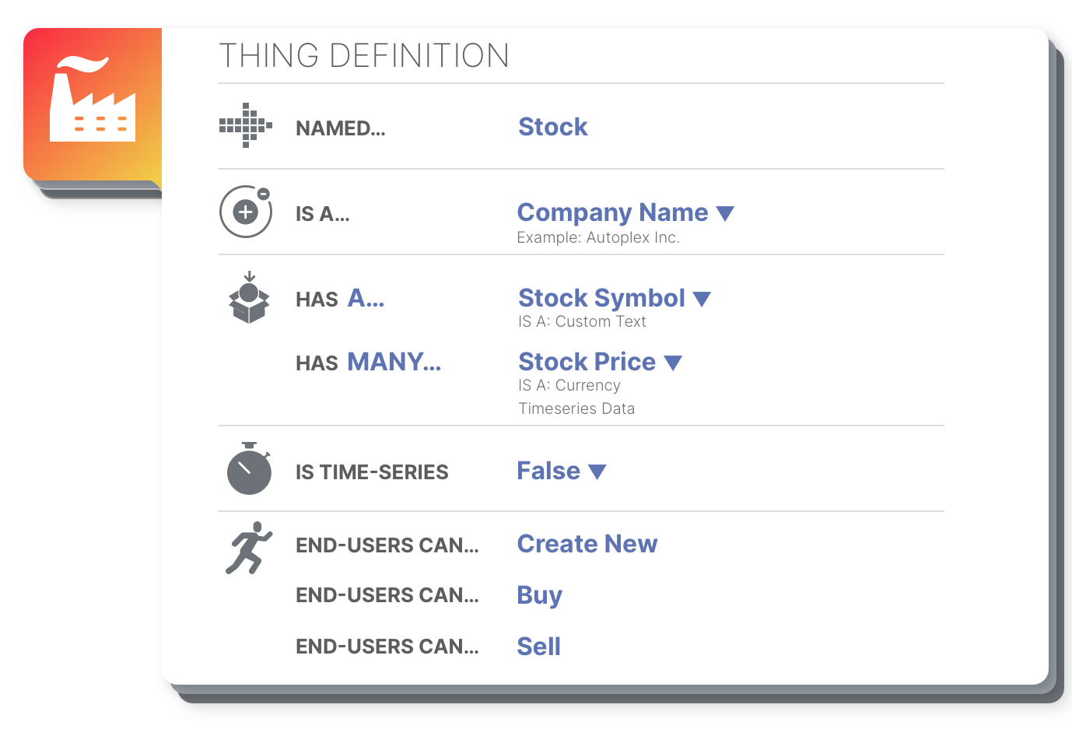Click the stopwatch icon beside IS TIME-SERIES

pyautogui.click(x=249, y=468)
